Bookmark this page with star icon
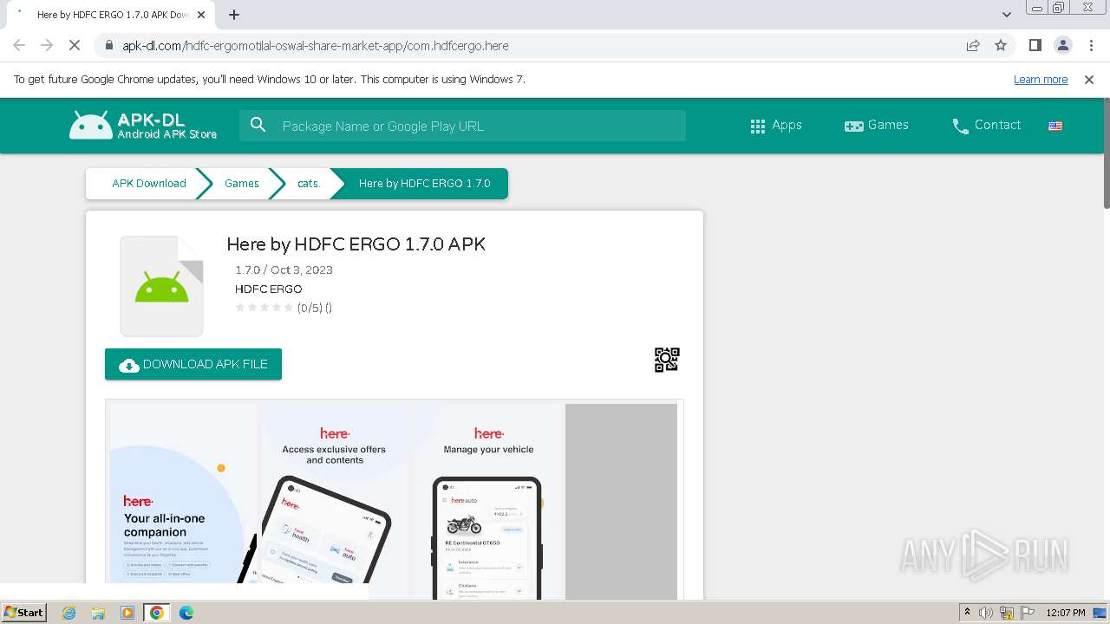 coord(1001,45)
